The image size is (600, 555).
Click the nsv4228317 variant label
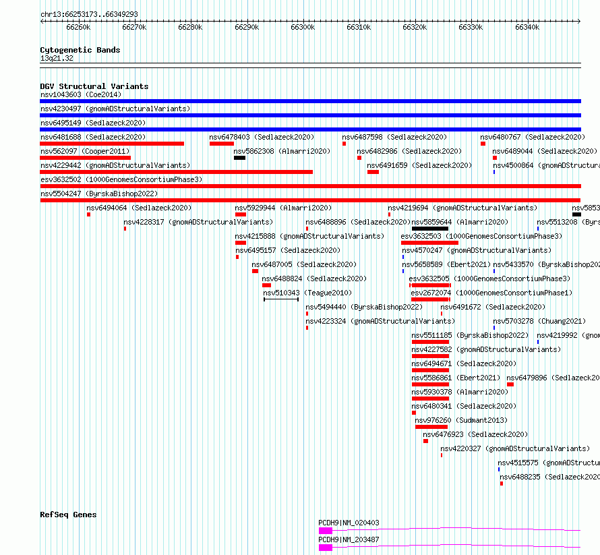198,222
